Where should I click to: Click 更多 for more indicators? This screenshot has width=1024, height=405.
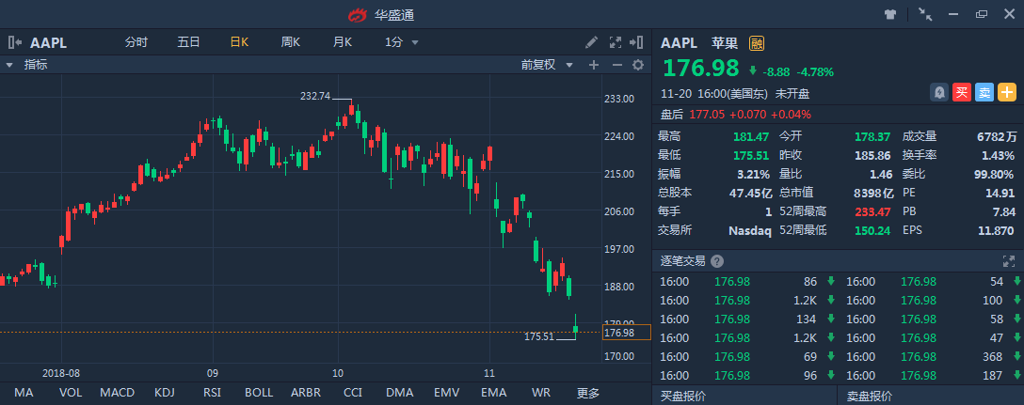587,393
